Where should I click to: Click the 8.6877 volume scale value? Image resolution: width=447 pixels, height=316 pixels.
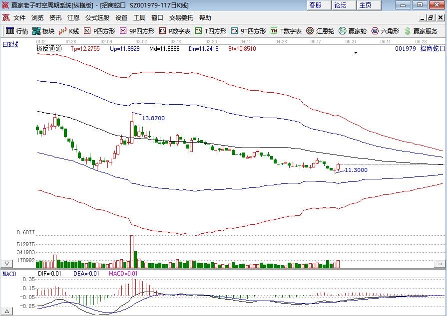(25, 232)
